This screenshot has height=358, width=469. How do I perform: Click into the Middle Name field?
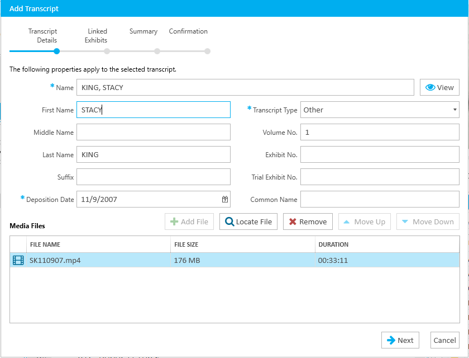tap(154, 132)
